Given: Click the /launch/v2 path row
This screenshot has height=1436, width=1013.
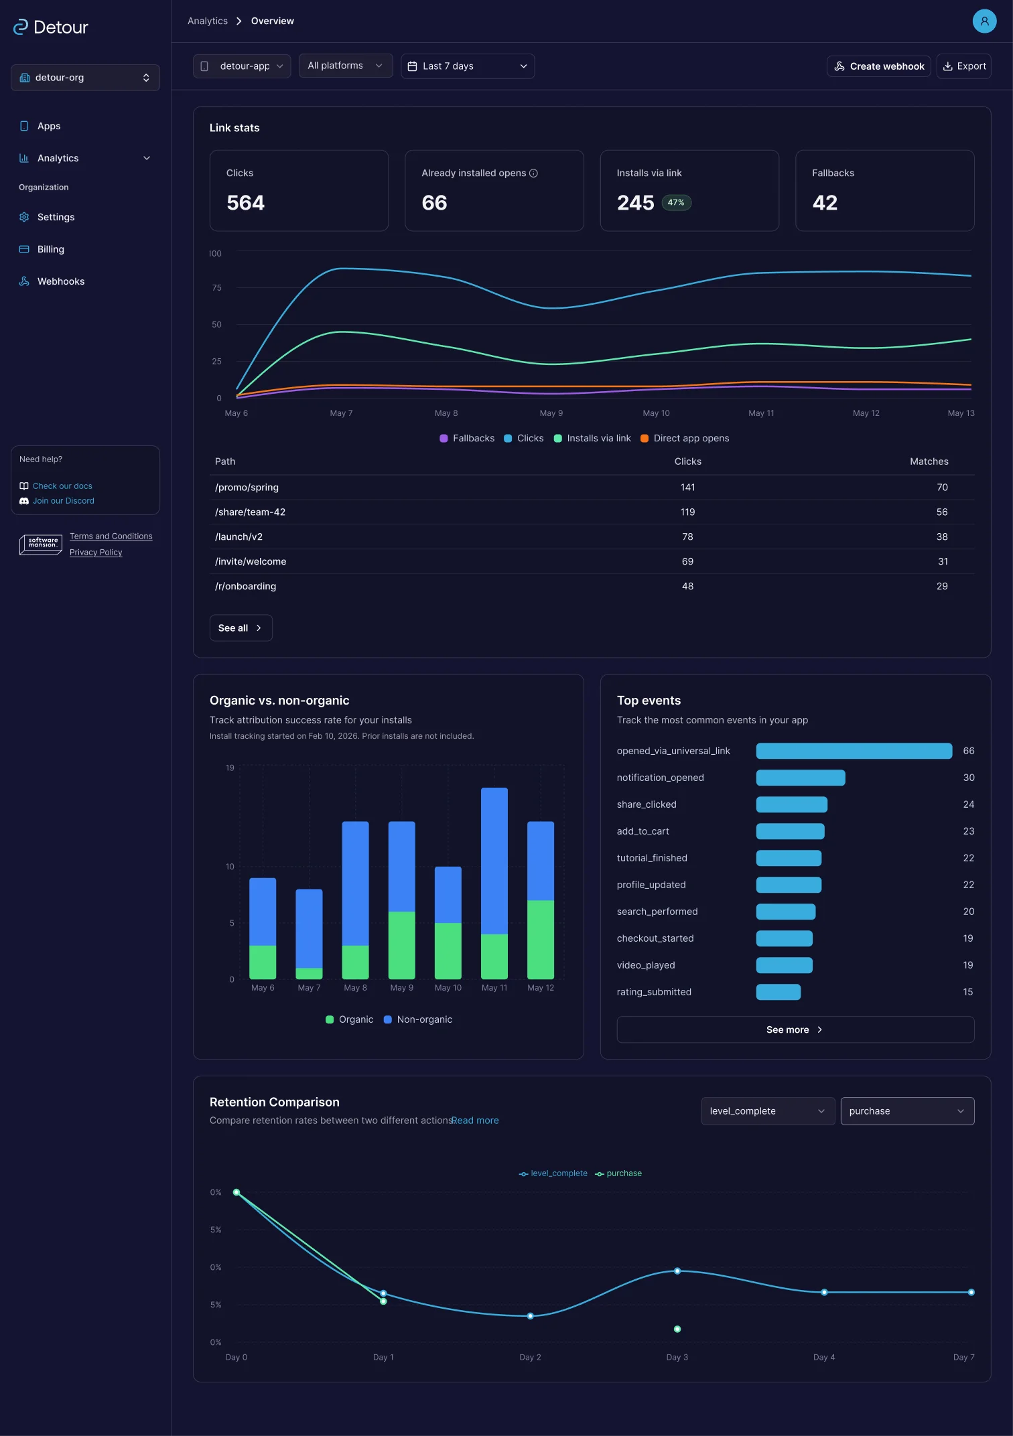Looking at the screenshot, I should 592,537.
